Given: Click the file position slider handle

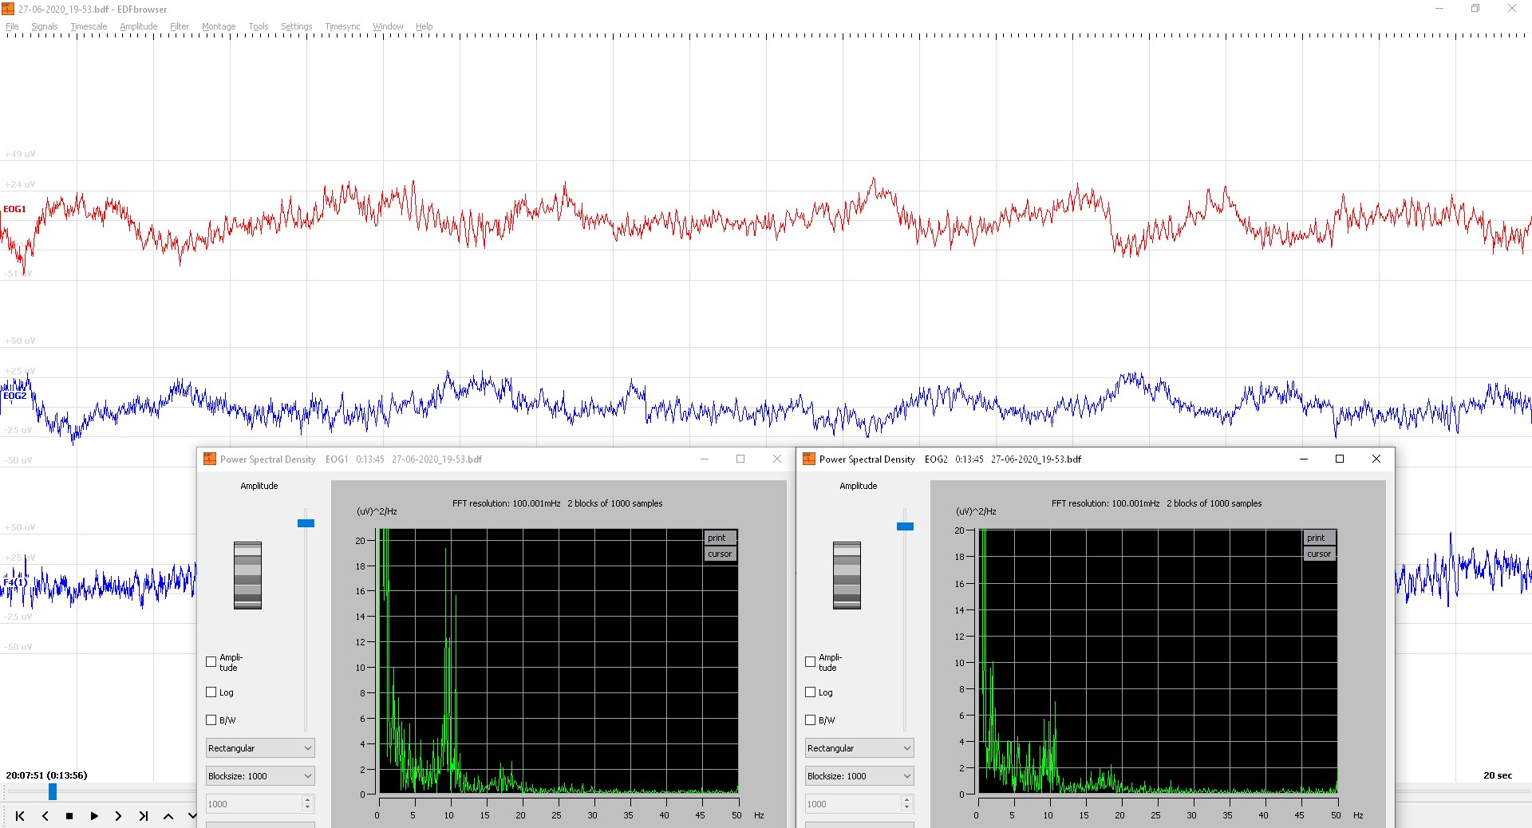Looking at the screenshot, I should (x=53, y=791).
